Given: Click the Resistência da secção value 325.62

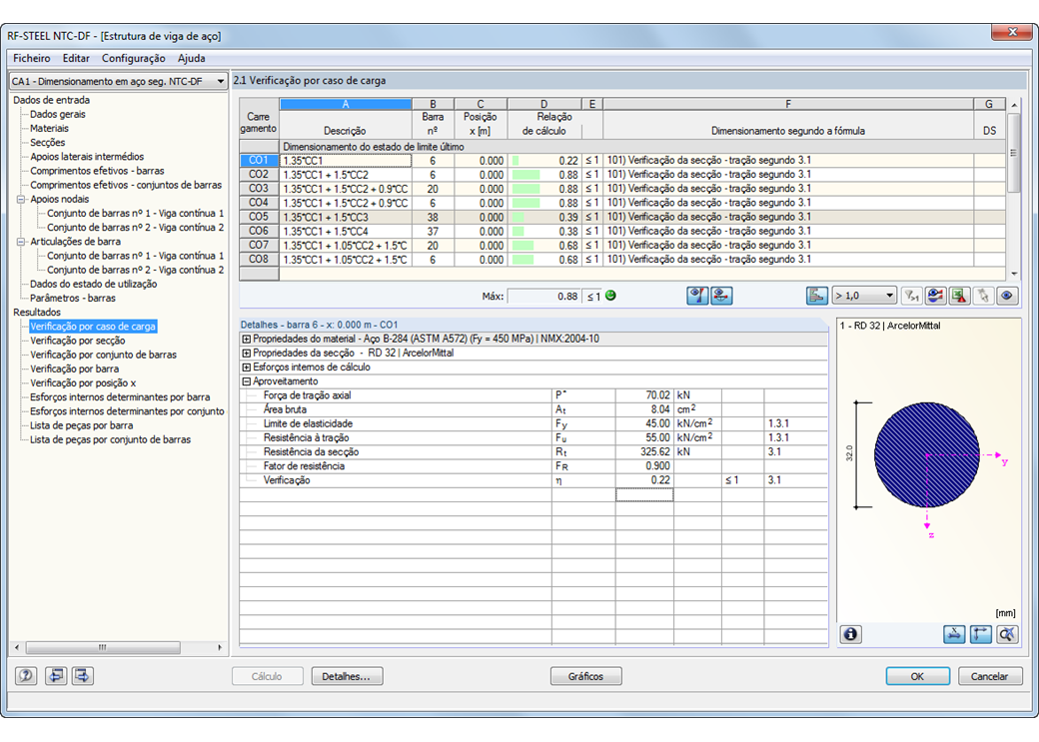Looking at the screenshot, I should coord(644,451).
